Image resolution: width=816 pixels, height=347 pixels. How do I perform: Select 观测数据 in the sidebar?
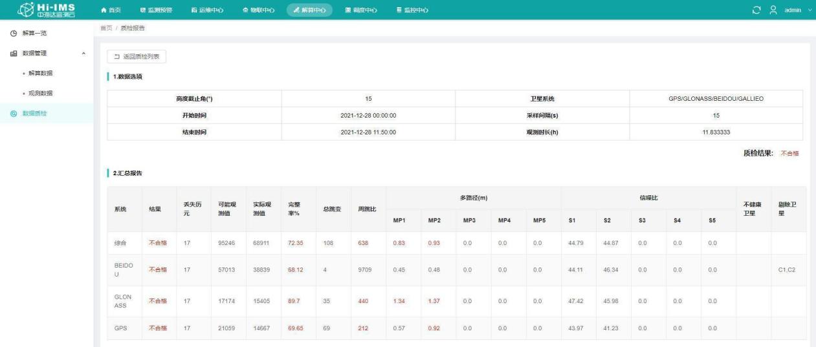tap(42, 94)
